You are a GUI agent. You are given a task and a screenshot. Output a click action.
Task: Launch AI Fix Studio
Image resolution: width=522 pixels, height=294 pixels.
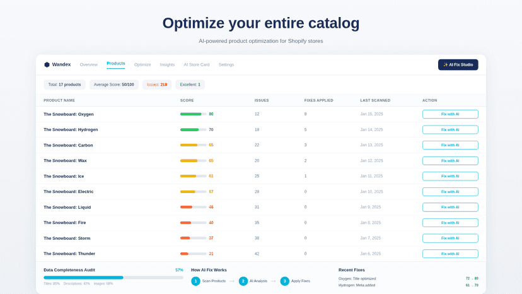[x=458, y=64]
